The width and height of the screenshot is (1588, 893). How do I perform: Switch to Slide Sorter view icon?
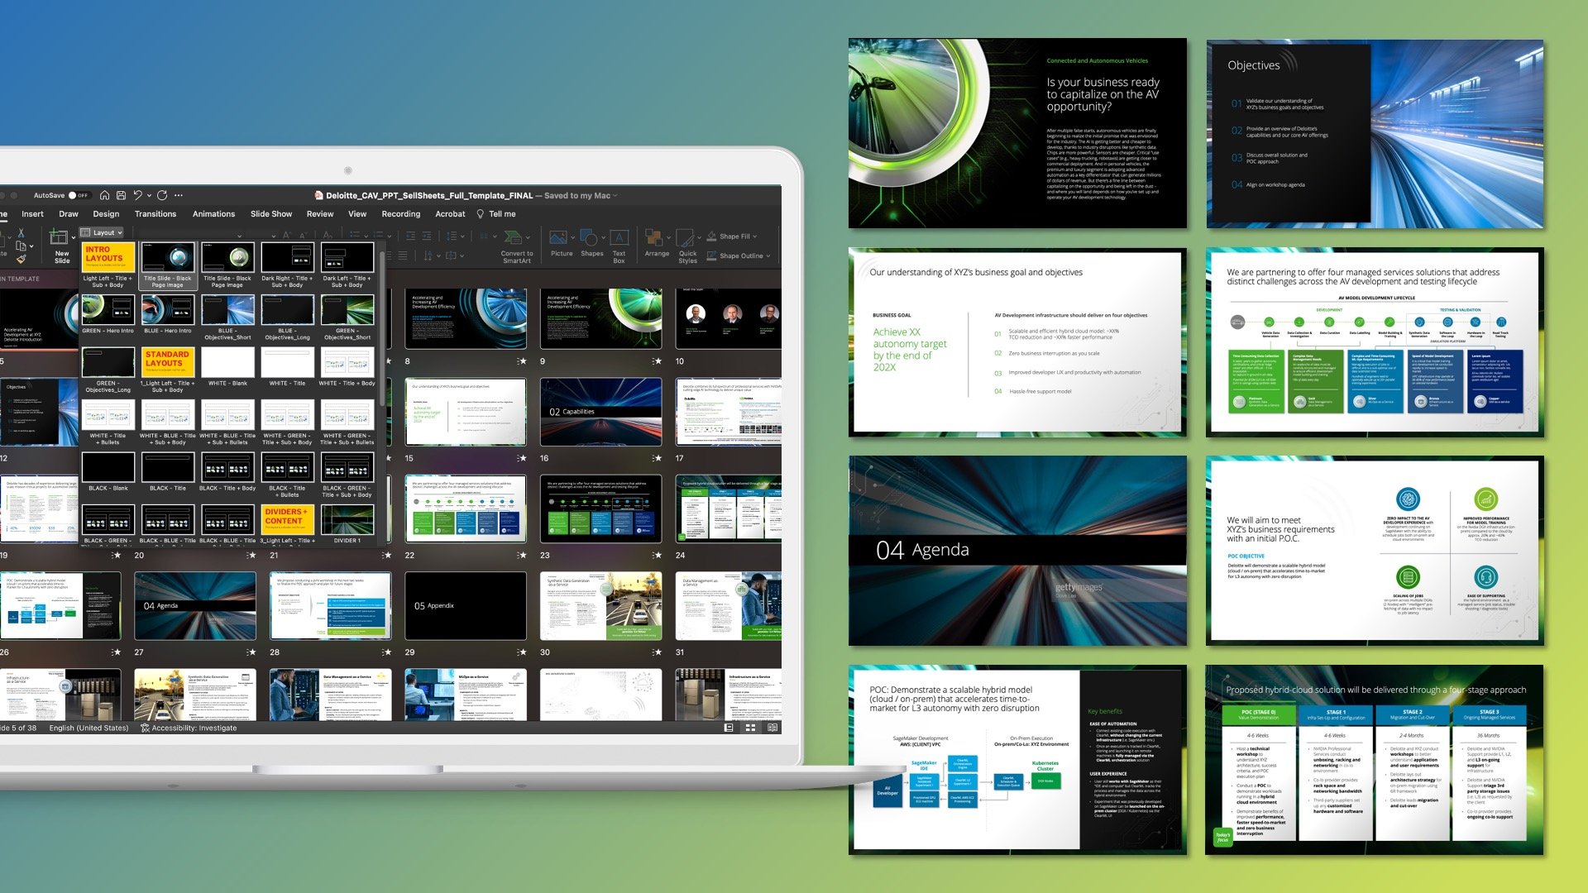[750, 728]
